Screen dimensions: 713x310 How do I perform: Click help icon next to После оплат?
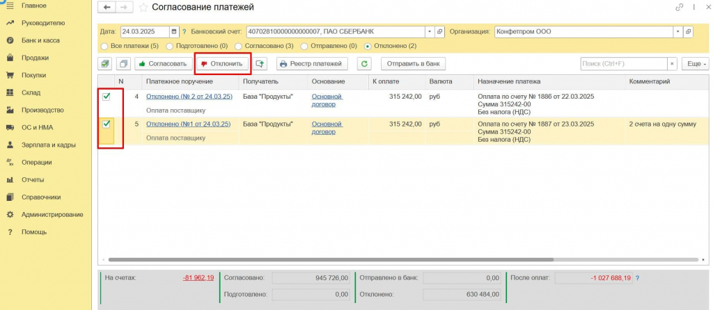tap(637, 278)
